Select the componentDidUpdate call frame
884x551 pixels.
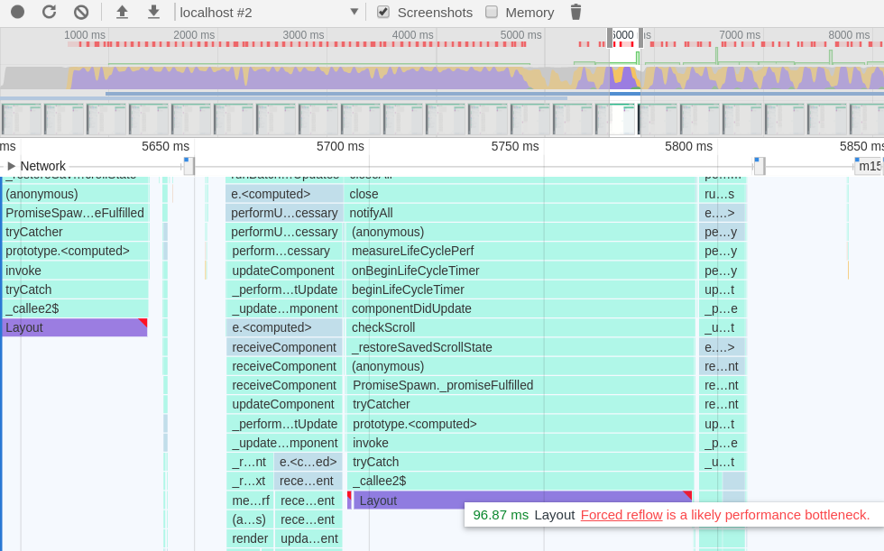(521, 308)
